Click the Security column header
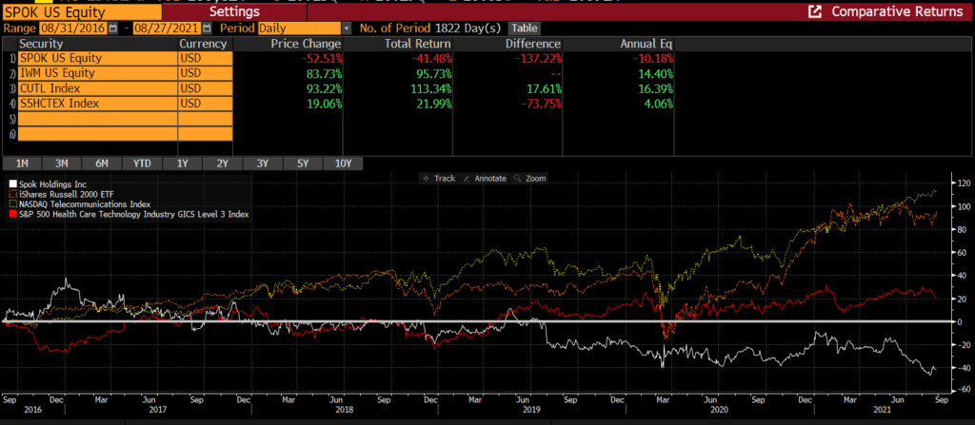 pyautogui.click(x=97, y=44)
